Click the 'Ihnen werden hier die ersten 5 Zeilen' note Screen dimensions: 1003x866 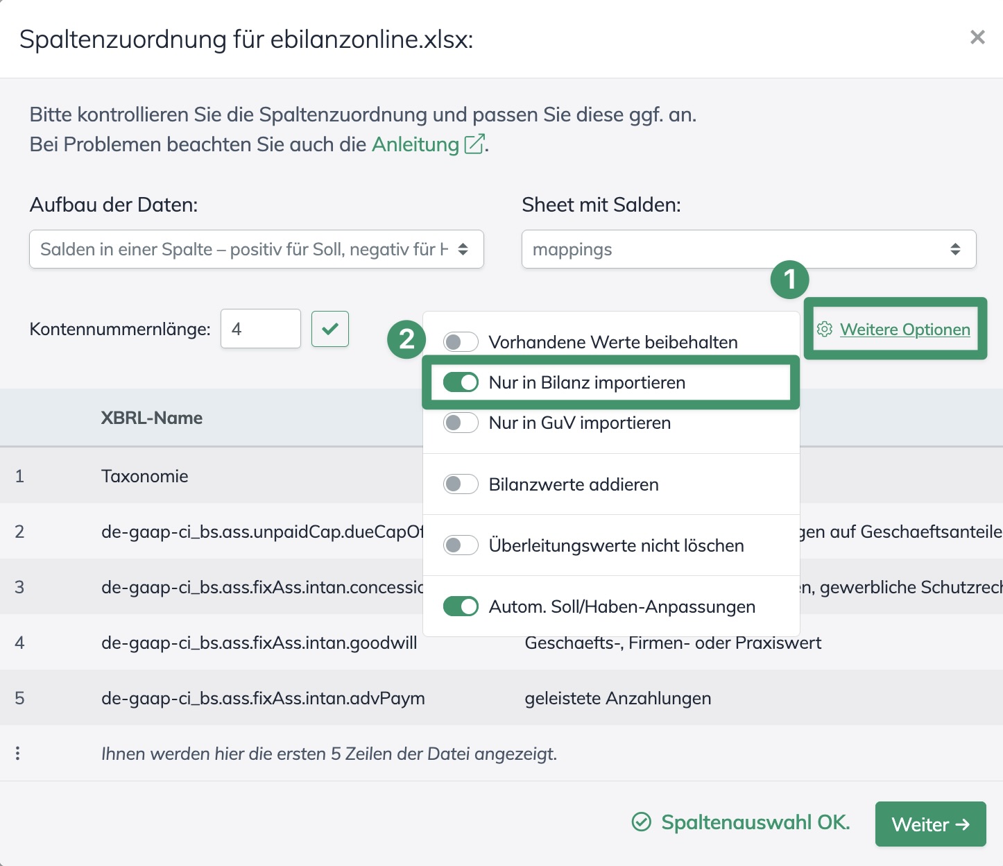tap(329, 754)
